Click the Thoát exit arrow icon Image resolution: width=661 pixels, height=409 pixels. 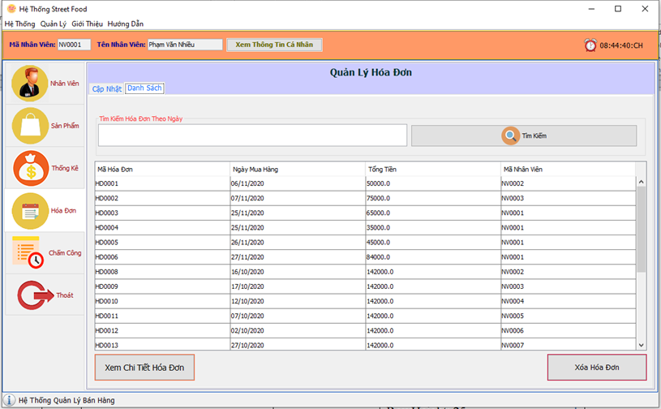point(36,295)
